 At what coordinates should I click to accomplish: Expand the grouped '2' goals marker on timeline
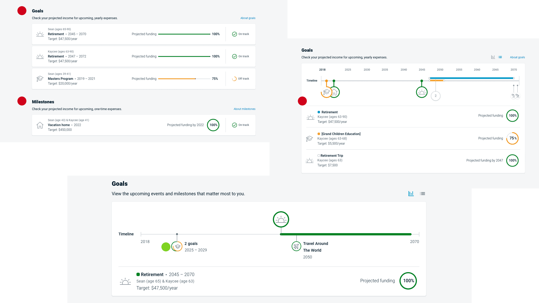436,96
